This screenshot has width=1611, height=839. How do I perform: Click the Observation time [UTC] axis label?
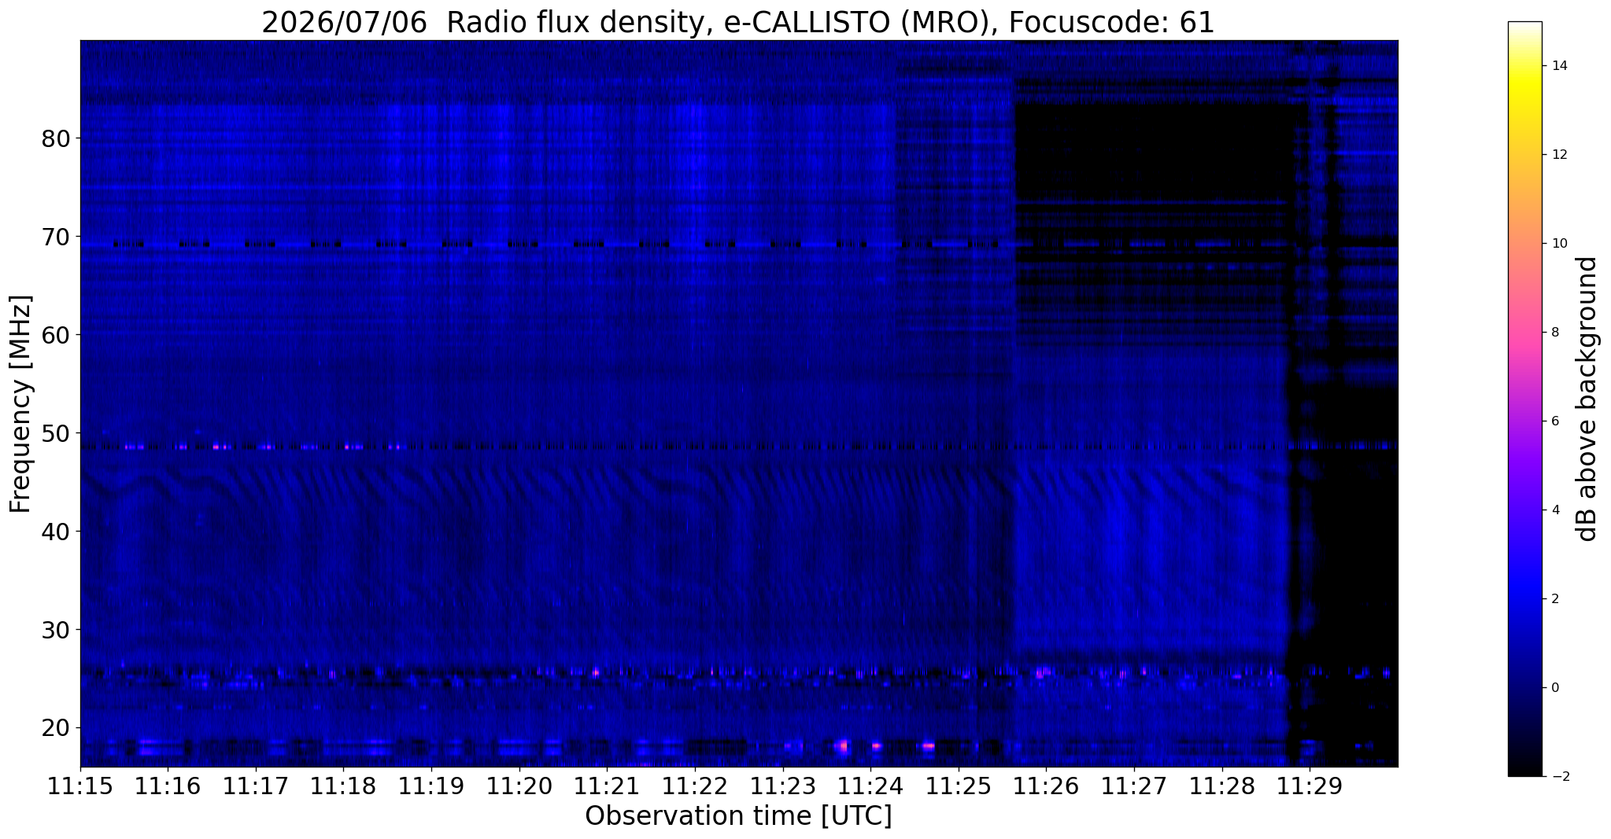click(x=738, y=817)
